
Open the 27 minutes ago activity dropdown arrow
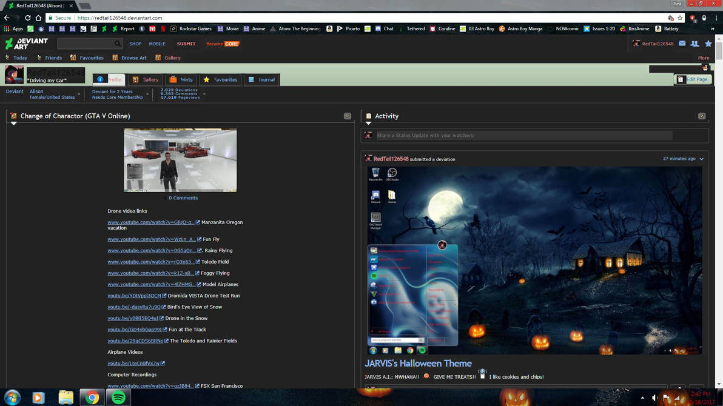701,159
